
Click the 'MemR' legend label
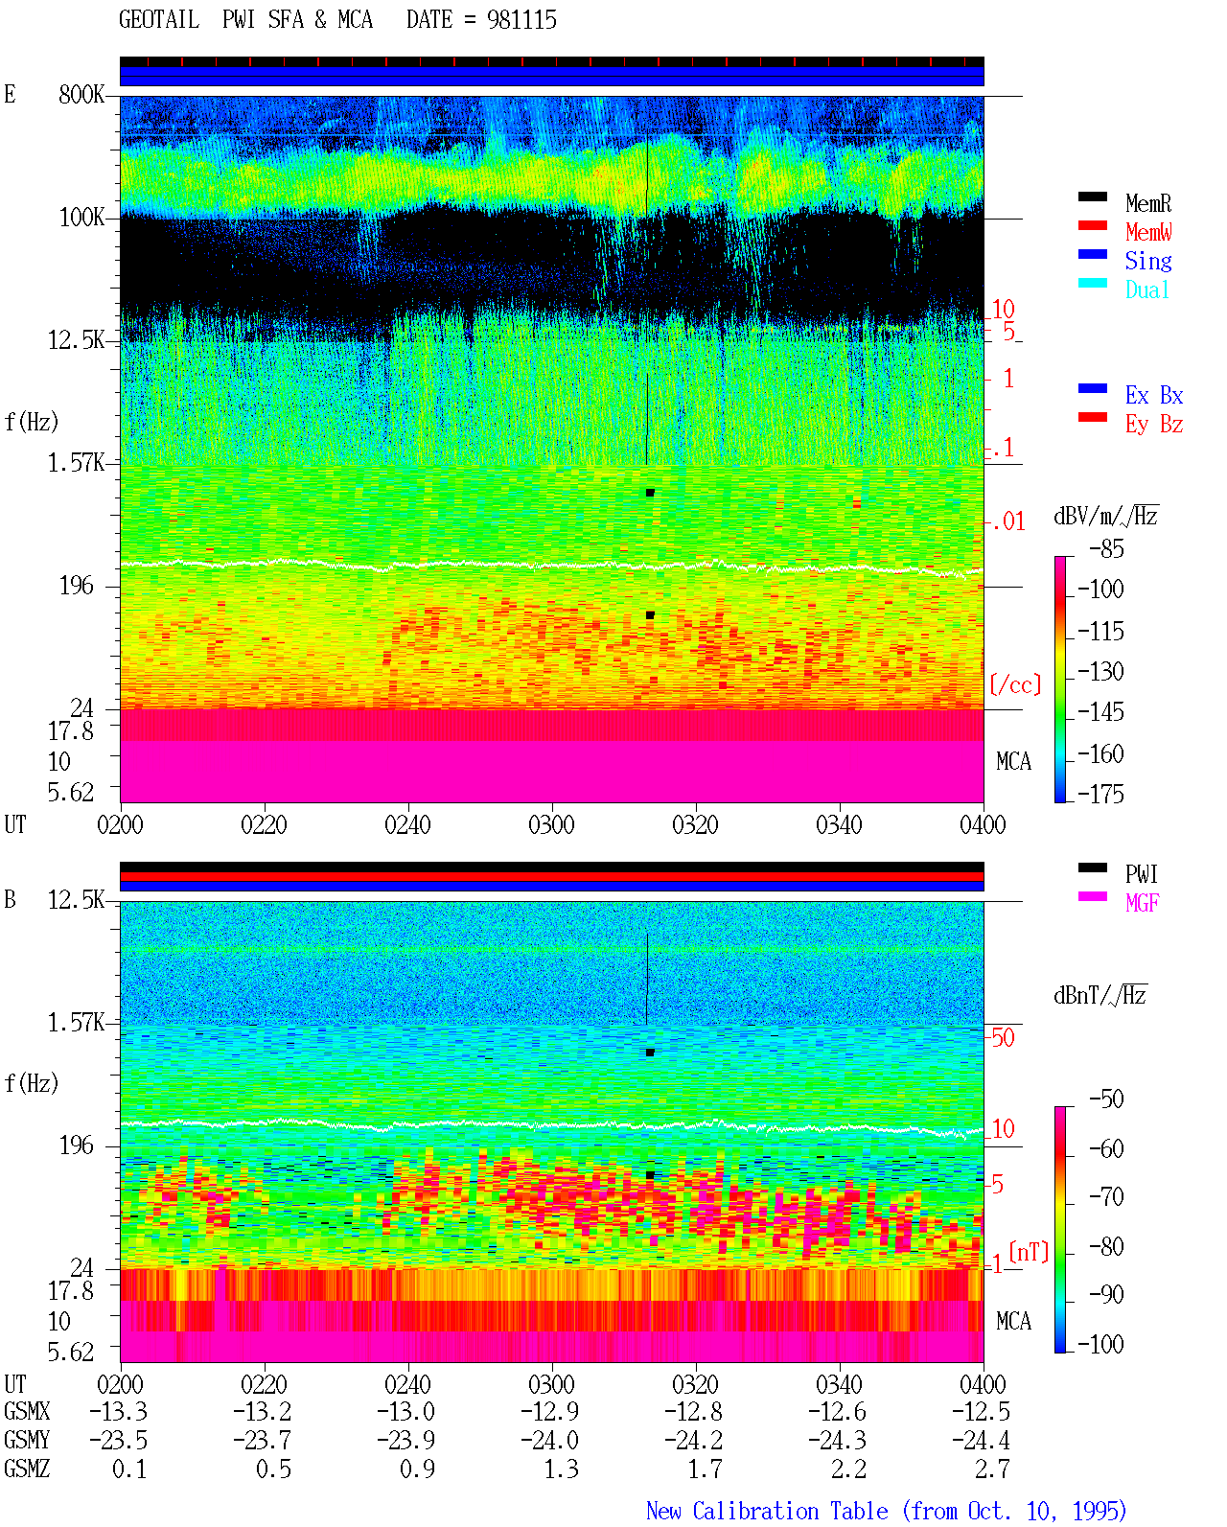click(x=1148, y=203)
